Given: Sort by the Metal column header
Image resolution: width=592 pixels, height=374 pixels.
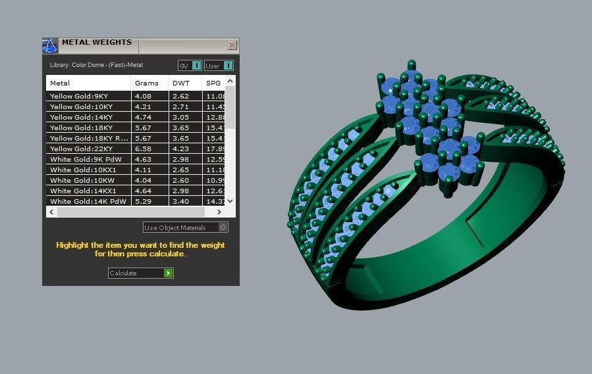Looking at the screenshot, I should [88, 83].
